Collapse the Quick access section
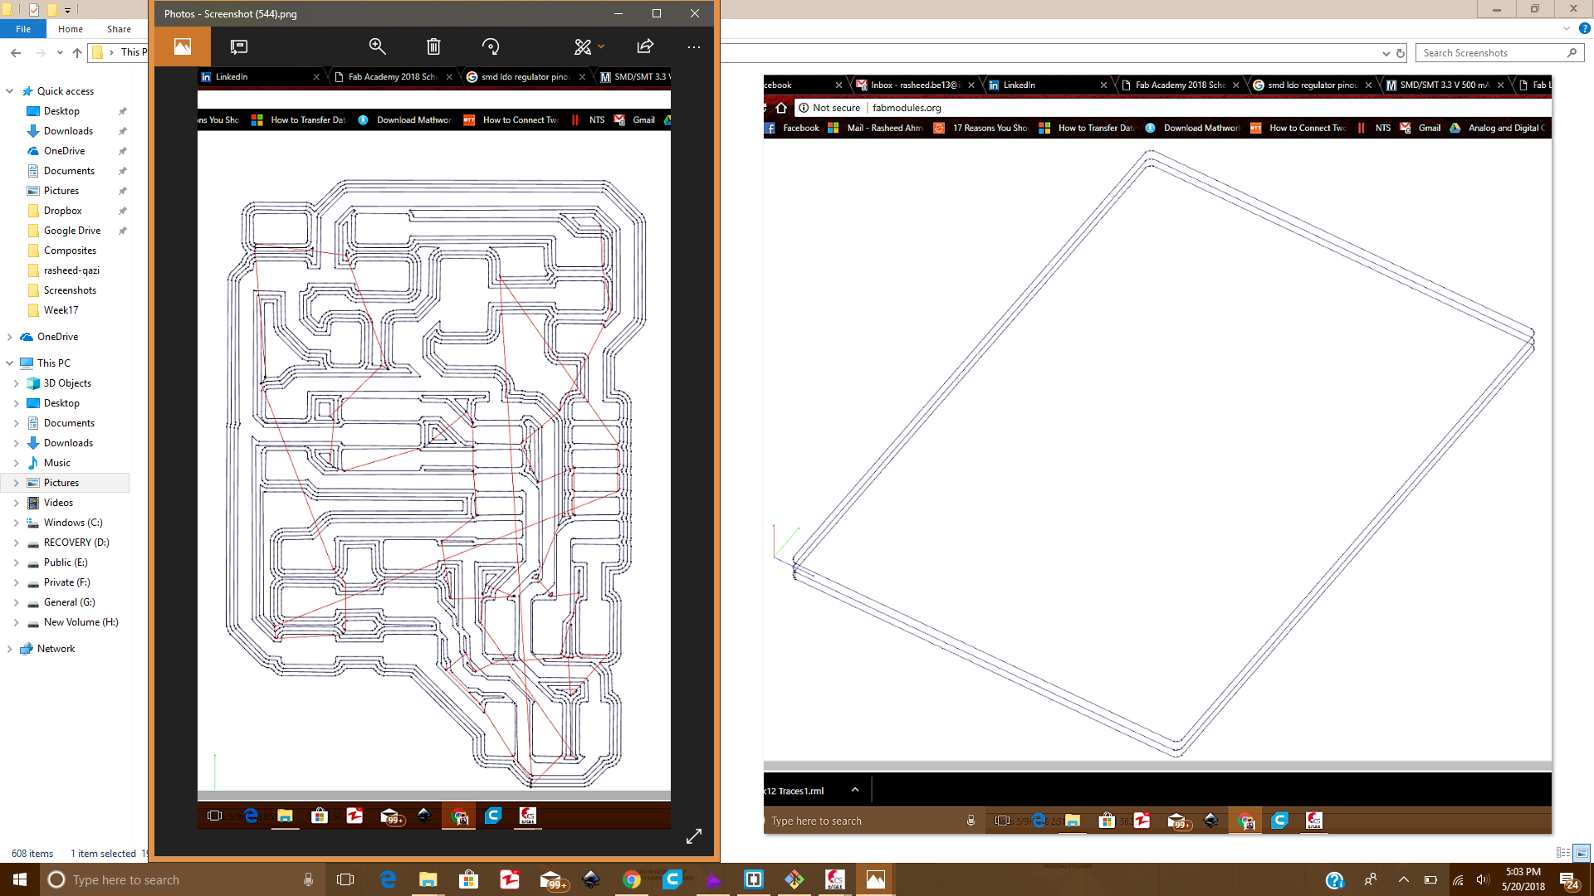 click(x=9, y=91)
